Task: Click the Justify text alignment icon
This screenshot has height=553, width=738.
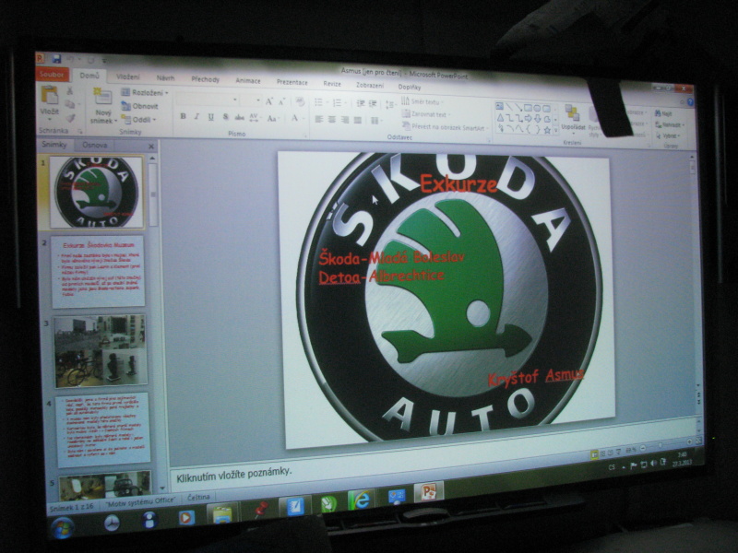Action: tap(358, 121)
